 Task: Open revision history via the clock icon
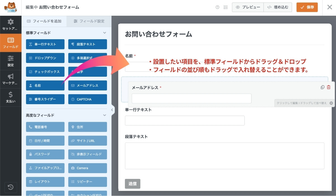[11, 187]
